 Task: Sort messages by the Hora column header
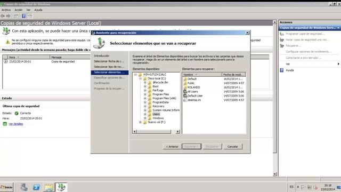point(28,57)
